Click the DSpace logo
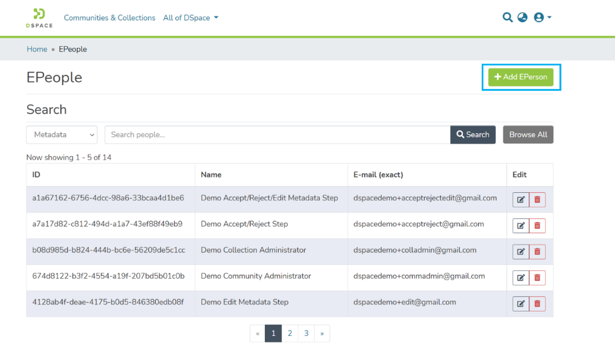This screenshot has width=615, height=348. click(39, 18)
